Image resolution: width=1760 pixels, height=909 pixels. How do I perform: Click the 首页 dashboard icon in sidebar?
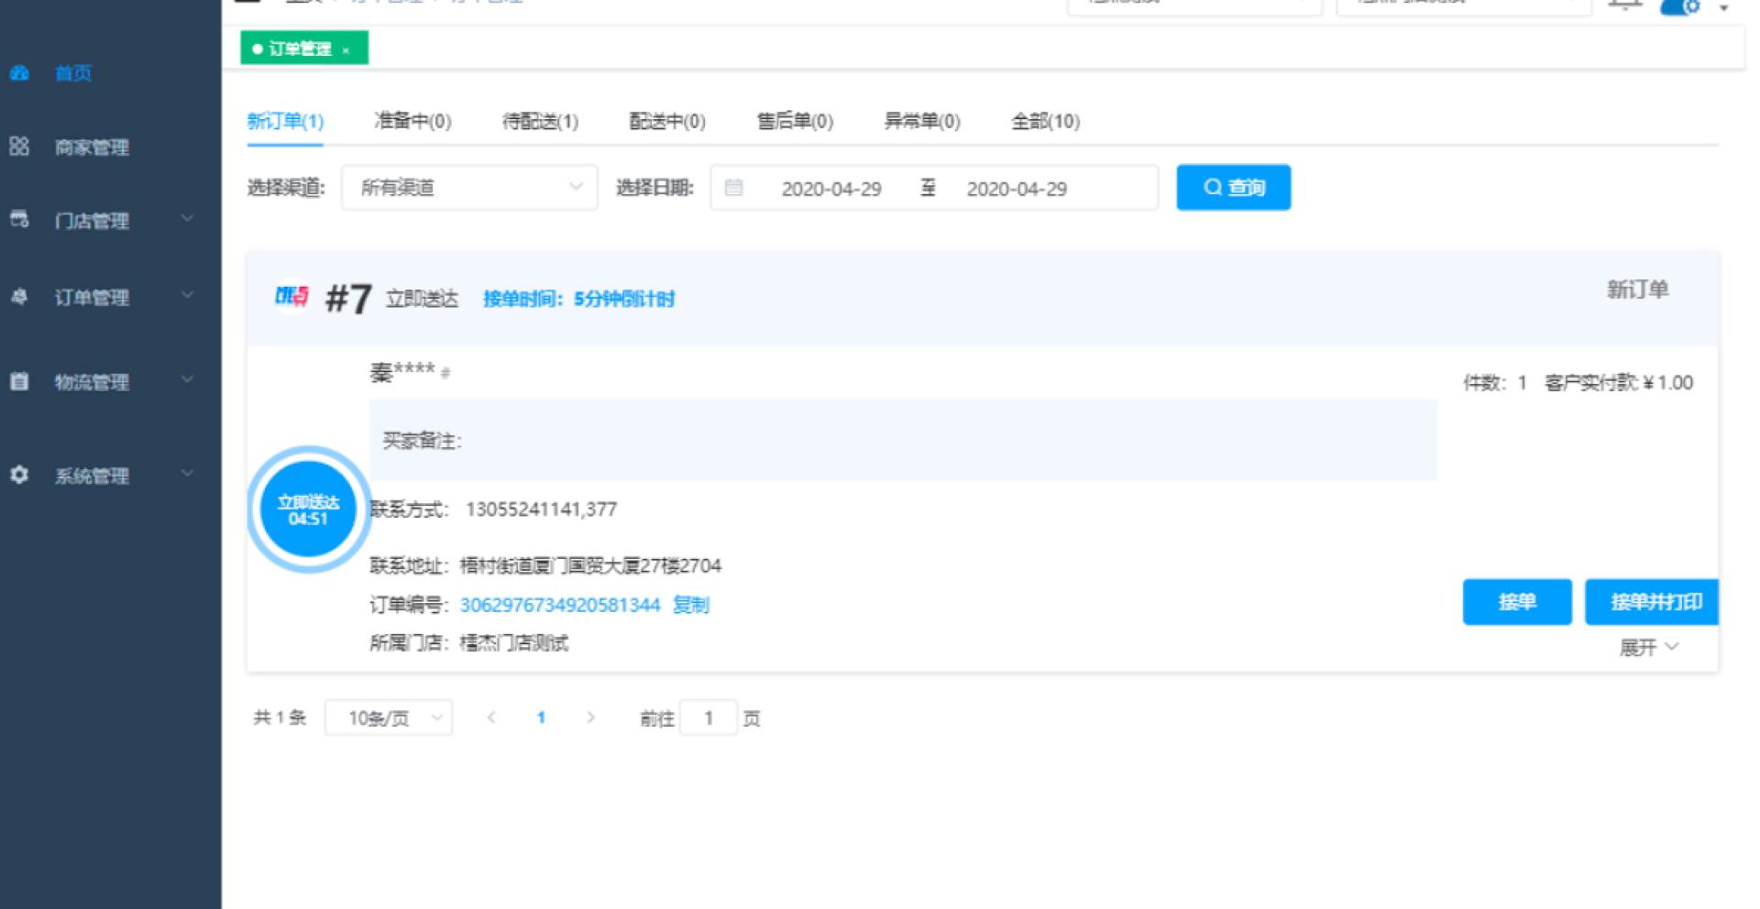coord(19,73)
